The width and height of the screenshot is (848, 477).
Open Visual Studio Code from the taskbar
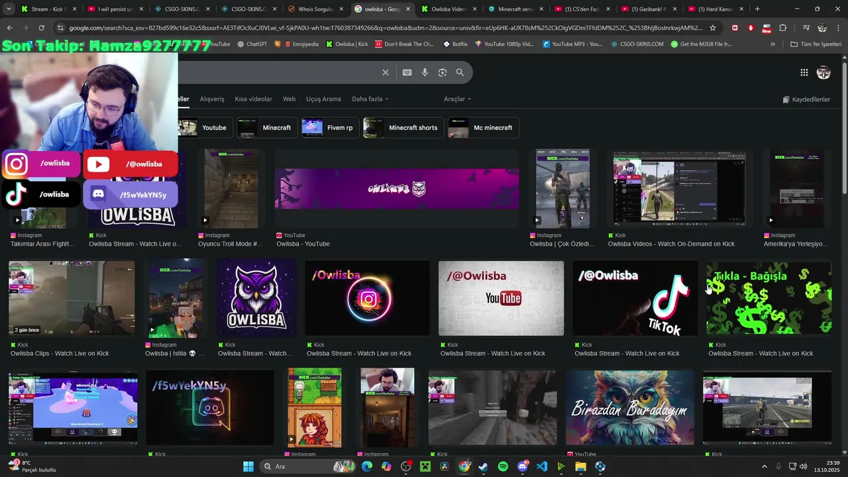point(542,466)
